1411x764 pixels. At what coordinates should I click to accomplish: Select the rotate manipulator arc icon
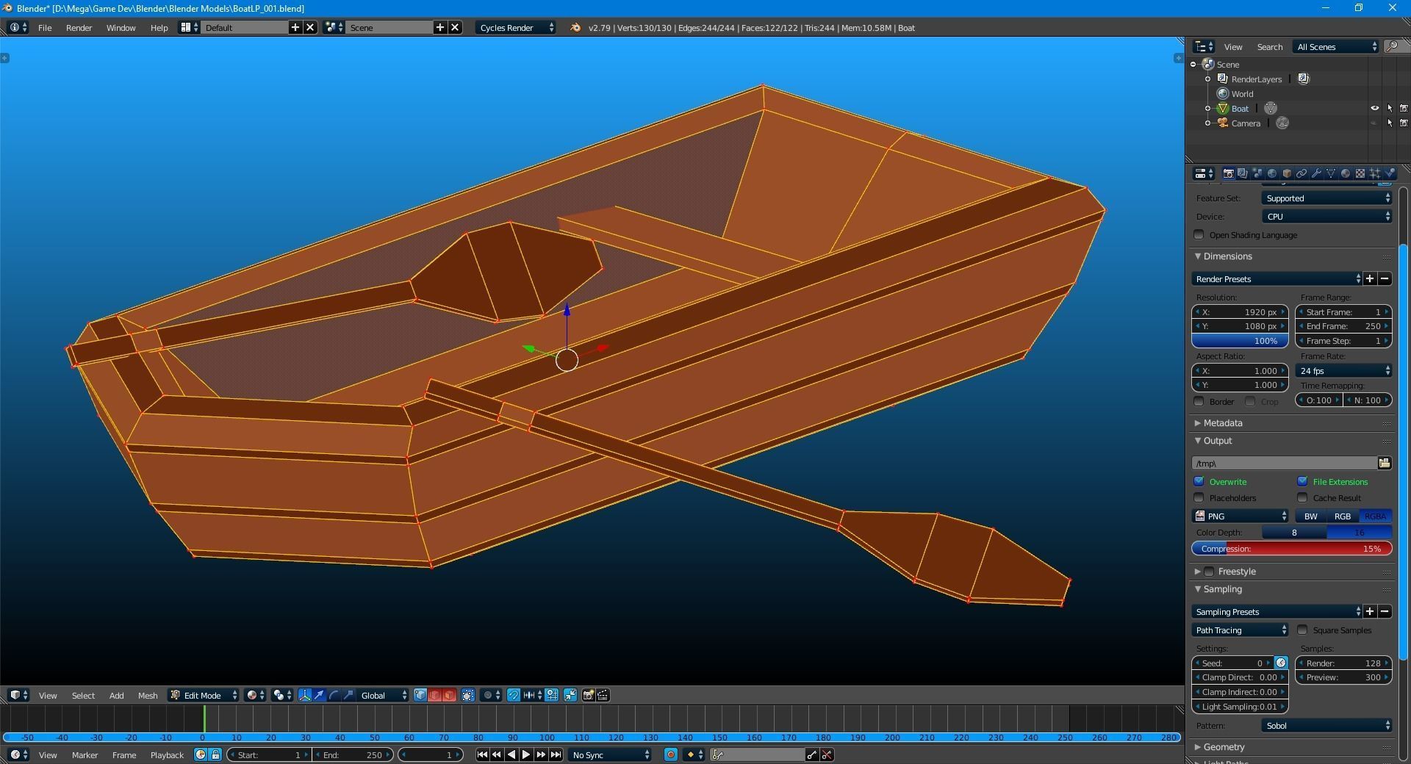coord(334,695)
